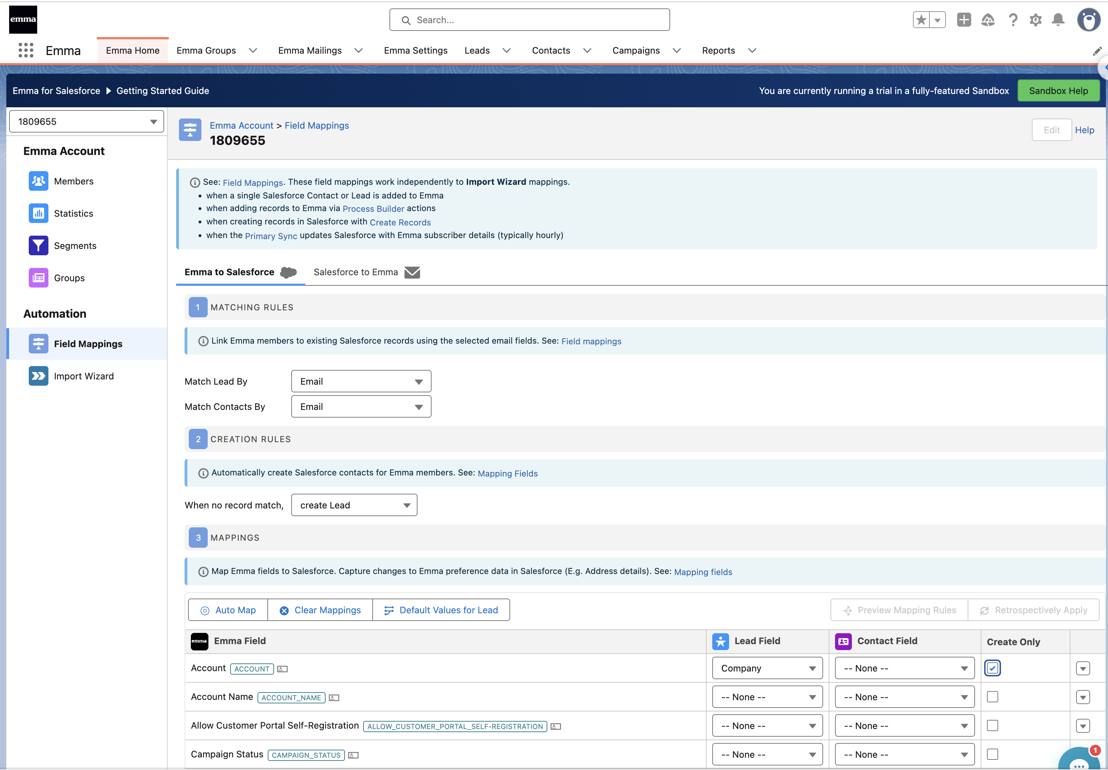Click the Field Mappings header icon

pos(190,130)
